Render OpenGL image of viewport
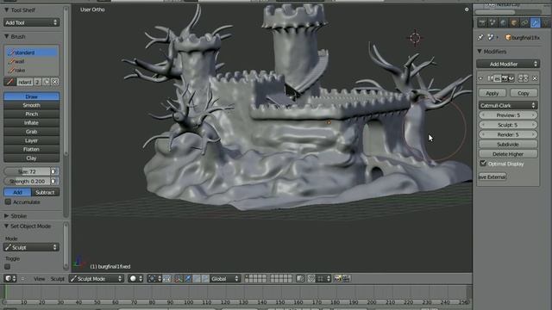Viewport: 552px width, 310px height. (x=337, y=279)
